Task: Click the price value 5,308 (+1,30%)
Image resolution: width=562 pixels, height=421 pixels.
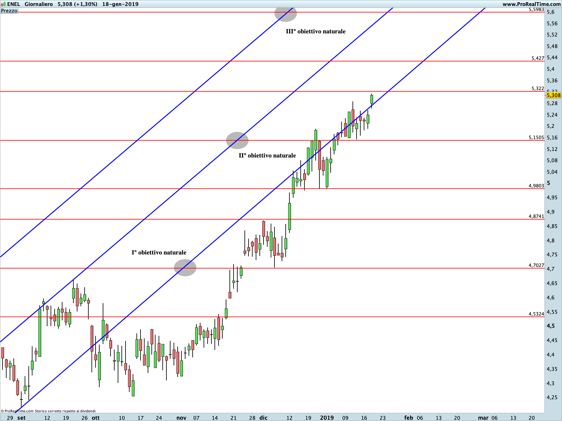Action: pos(77,4)
